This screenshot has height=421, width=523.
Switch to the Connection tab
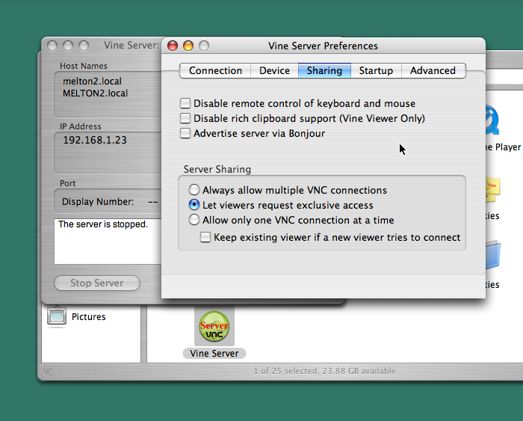215,70
